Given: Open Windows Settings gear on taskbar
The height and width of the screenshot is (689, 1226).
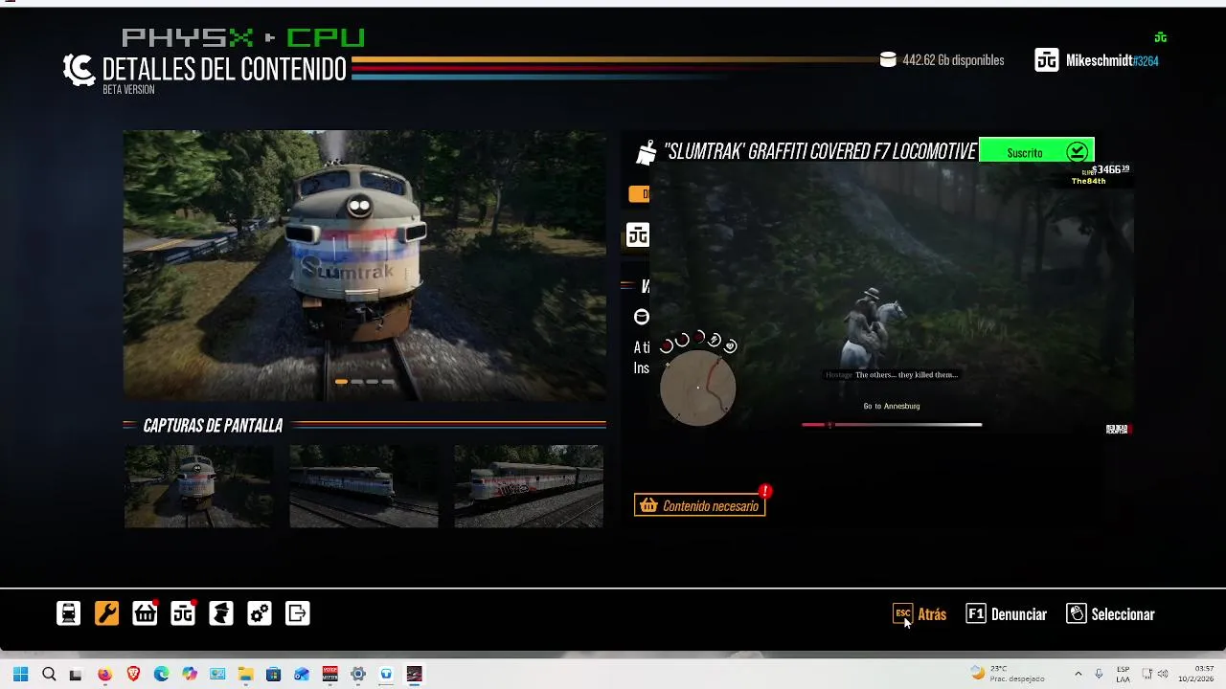Looking at the screenshot, I should [x=358, y=674].
